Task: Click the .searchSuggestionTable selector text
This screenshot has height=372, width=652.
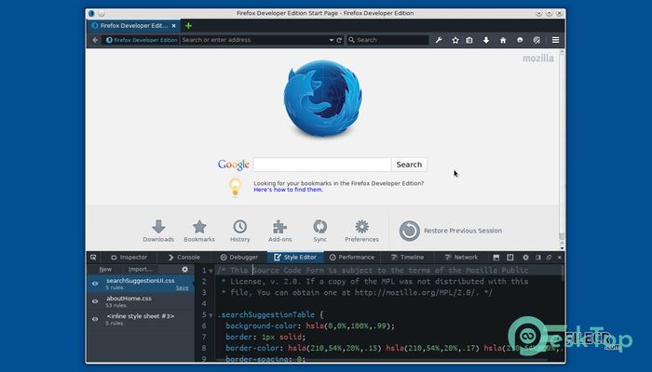Action: (x=266, y=314)
